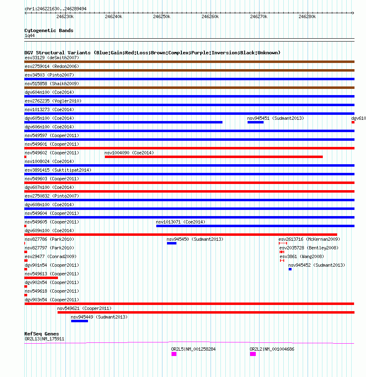Select the red nsv549621 loss bar
The image size is (366, 377).
tap(206, 312)
